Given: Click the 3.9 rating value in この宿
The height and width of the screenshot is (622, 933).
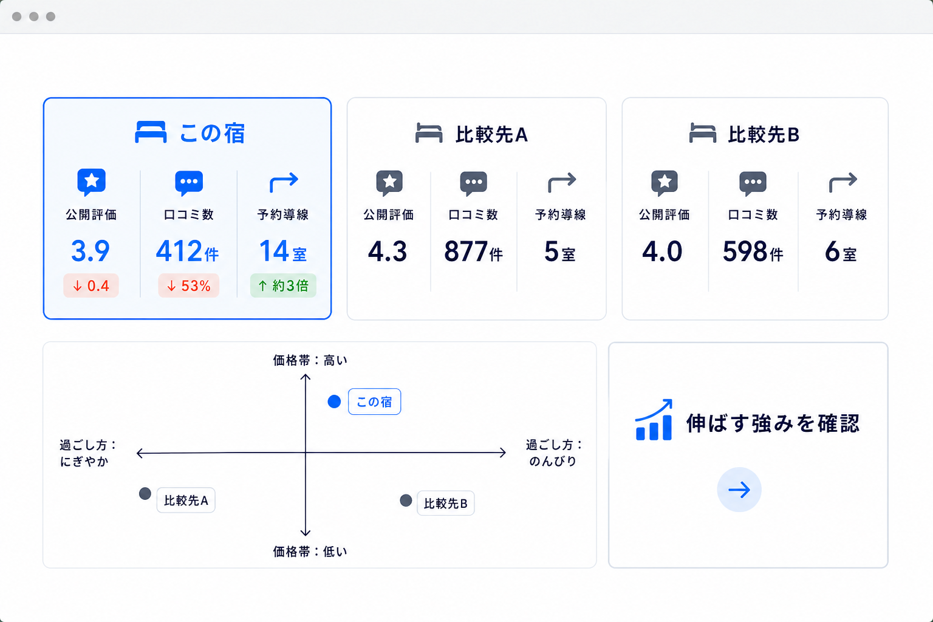Looking at the screenshot, I should click(x=91, y=251).
